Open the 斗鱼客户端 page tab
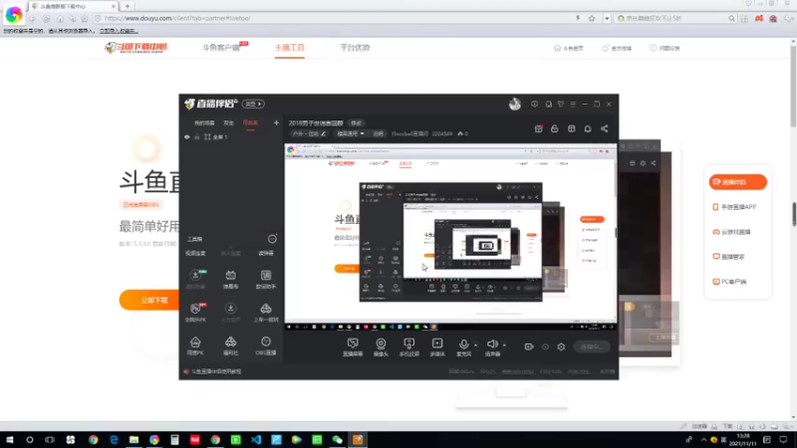Viewport: 797px width, 448px height. 221,48
